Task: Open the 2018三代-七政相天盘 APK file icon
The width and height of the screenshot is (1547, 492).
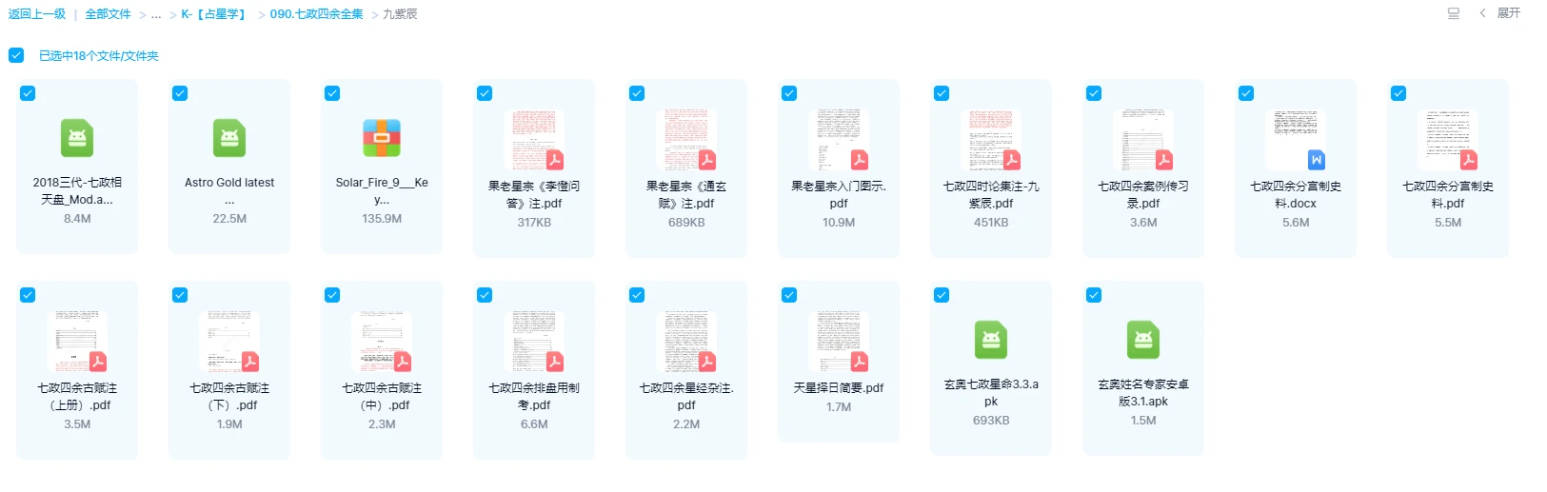Action: (x=77, y=138)
